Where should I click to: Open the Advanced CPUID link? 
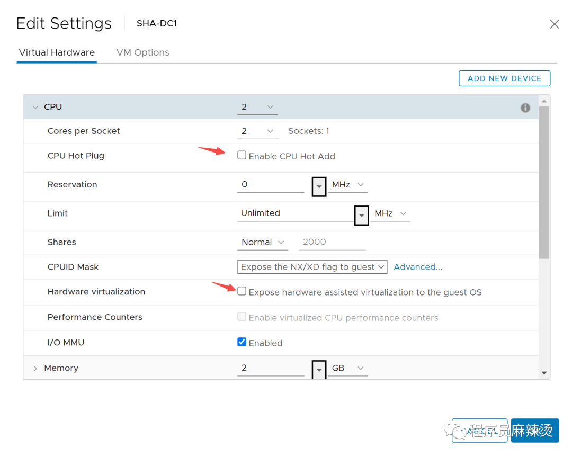click(x=417, y=267)
